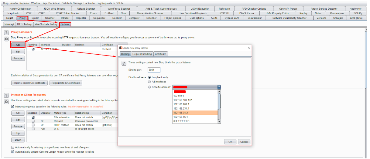Click the Bind to port input field
The image size is (370, 159).
coord(154,70)
